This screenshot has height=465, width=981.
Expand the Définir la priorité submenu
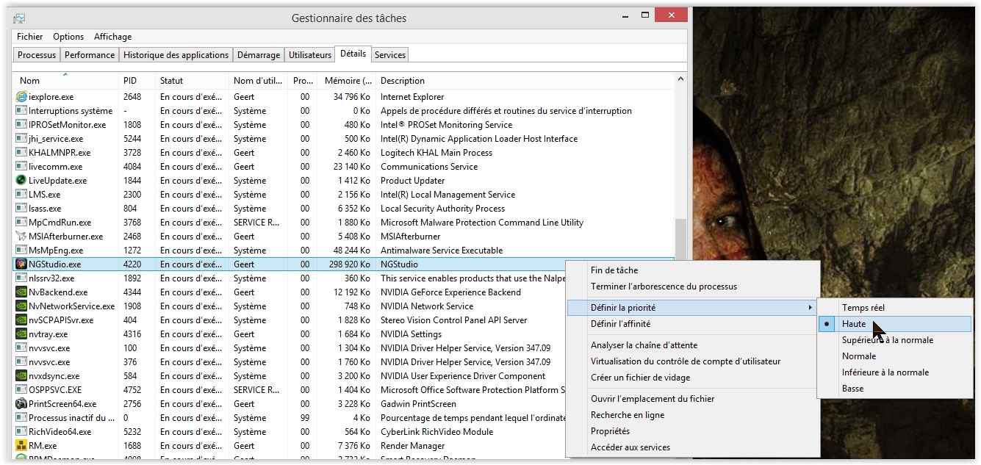coord(692,307)
